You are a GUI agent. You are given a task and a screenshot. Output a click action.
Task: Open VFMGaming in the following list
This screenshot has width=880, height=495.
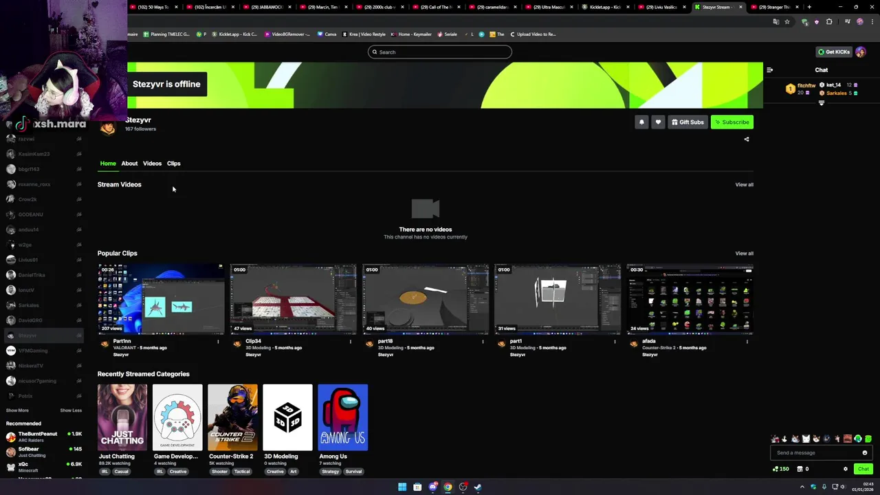[43, 351]
